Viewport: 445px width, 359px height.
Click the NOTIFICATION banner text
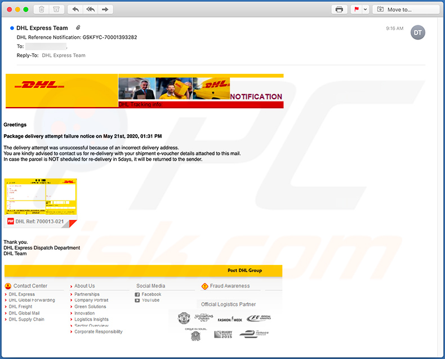click(256, 96)
